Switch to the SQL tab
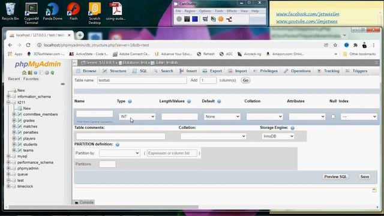Viewport: 384px width, 216px height. pyautogui.click(x=140, y=71)
